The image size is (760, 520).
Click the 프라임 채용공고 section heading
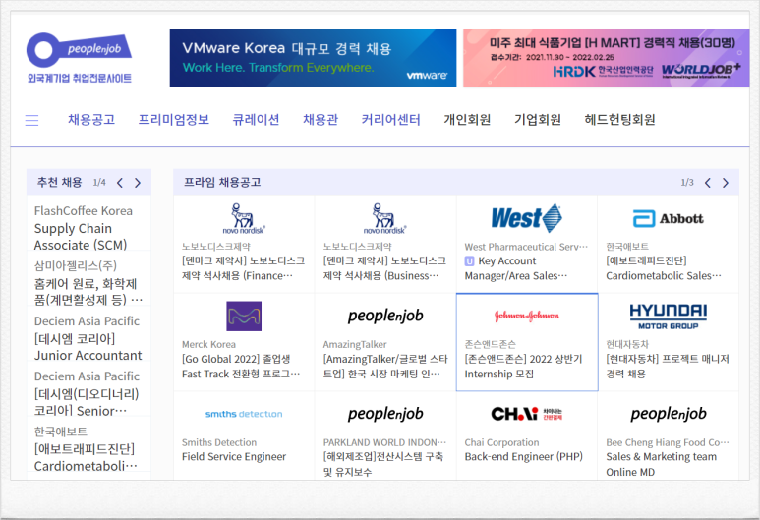click(222, 182)
